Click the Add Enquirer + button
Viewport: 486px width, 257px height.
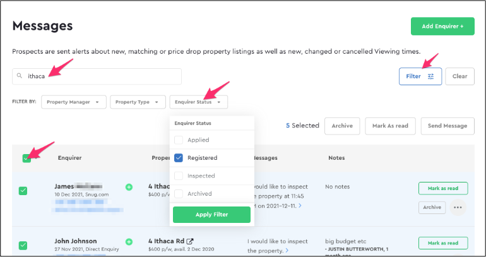click(442, 27)
